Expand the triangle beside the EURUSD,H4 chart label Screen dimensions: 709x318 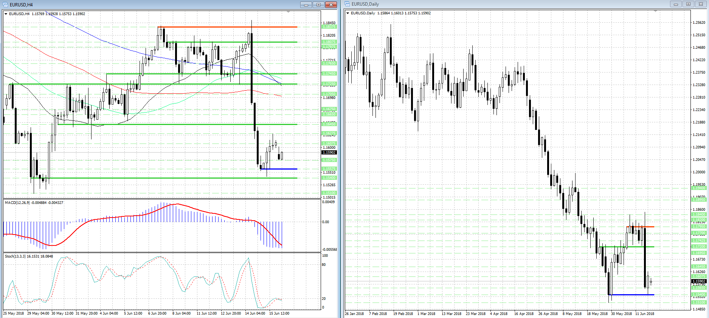pos(6,14)
